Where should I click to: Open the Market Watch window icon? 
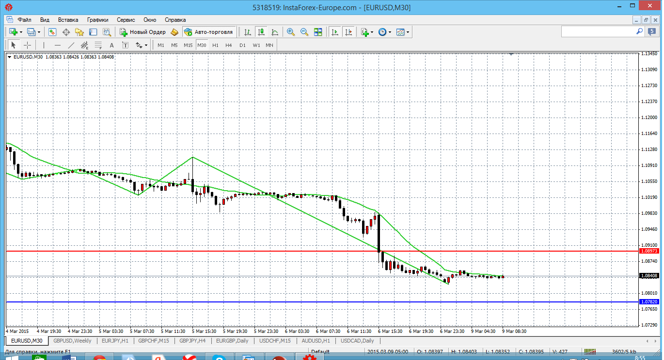tap(52, 32)
